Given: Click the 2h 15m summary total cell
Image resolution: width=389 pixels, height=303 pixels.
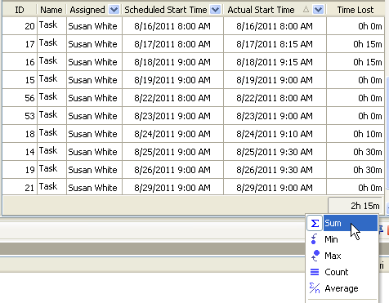Looking at the screenshot, I should tap(355, 206).
